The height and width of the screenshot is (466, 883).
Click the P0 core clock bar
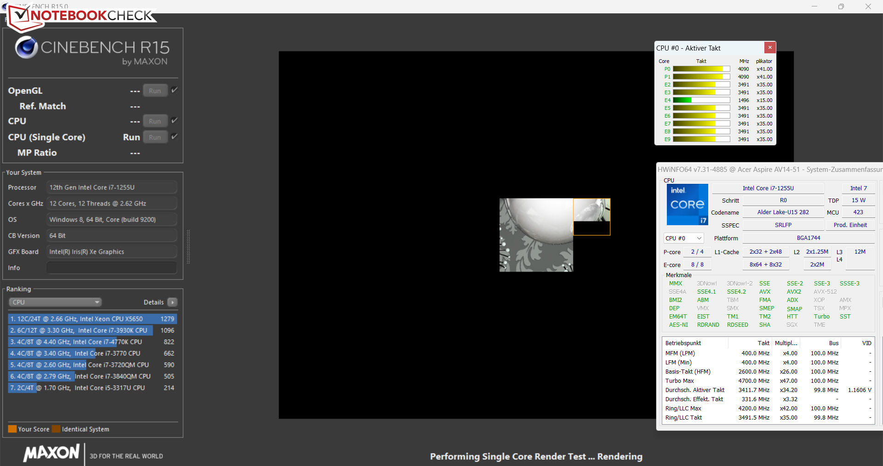[701, 69]
